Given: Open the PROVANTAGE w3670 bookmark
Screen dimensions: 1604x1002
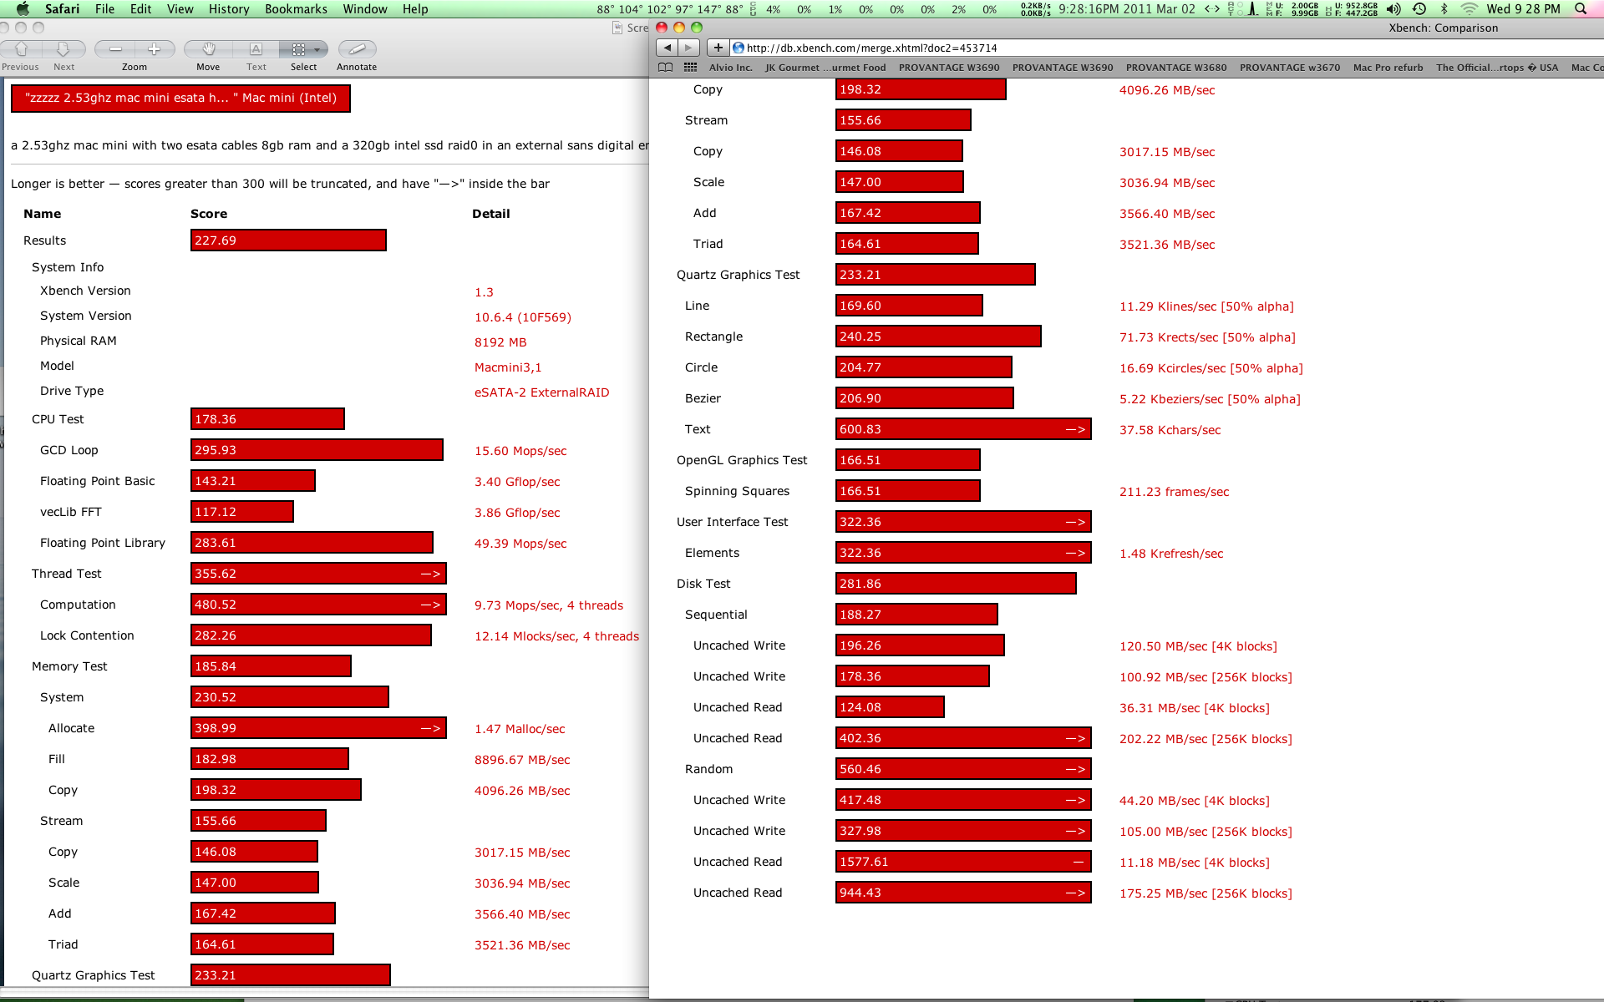Looking at the screenshot, I should 1290,68.
